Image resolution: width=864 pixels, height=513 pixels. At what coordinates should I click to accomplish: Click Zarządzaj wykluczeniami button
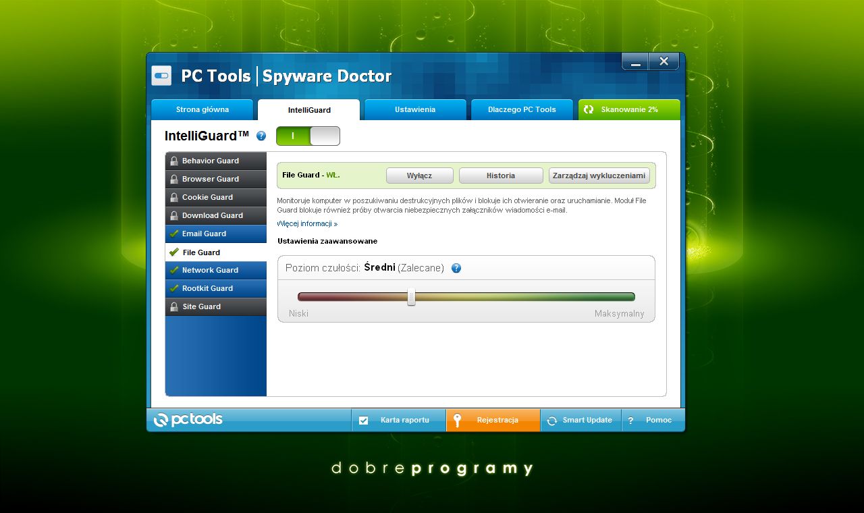tap(599, 175)
